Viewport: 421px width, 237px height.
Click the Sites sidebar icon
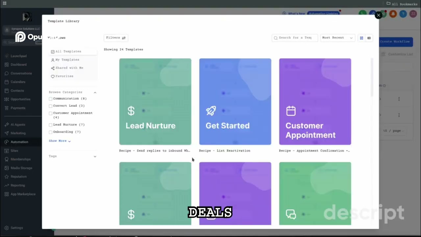(x=7, y=150)
